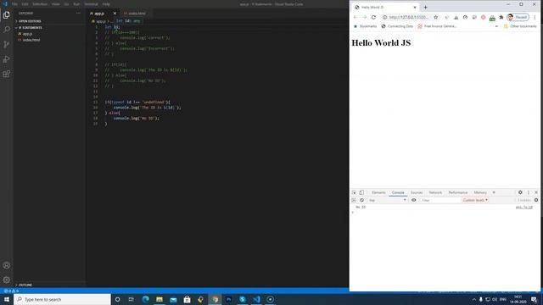Viewport: 543px width, 305px height.
Task: Open the Accounts menu in the activity bar
Action: (x=7, y=265)
